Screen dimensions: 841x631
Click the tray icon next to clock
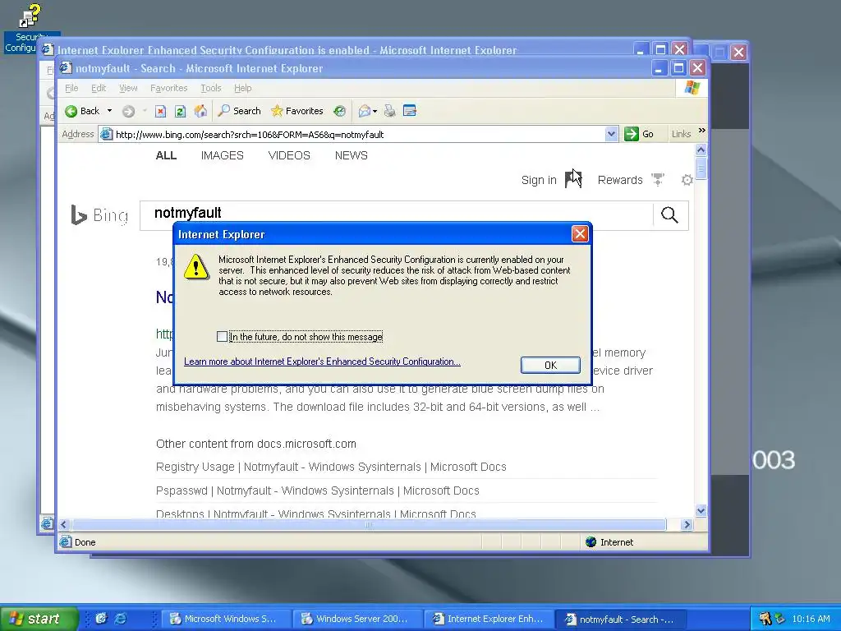pyautogui.click(x=780, y=619)
